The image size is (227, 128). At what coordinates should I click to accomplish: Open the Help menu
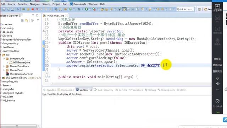(x=103, y=4)
